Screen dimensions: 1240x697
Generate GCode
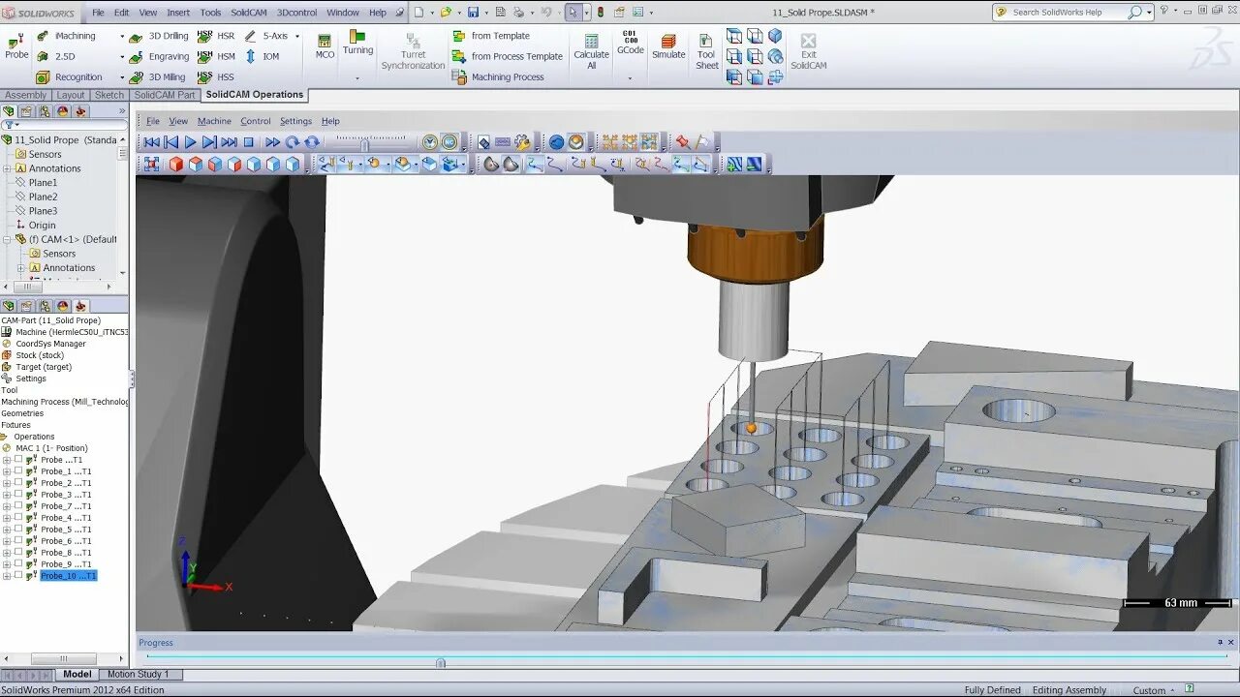pos(631,44)
